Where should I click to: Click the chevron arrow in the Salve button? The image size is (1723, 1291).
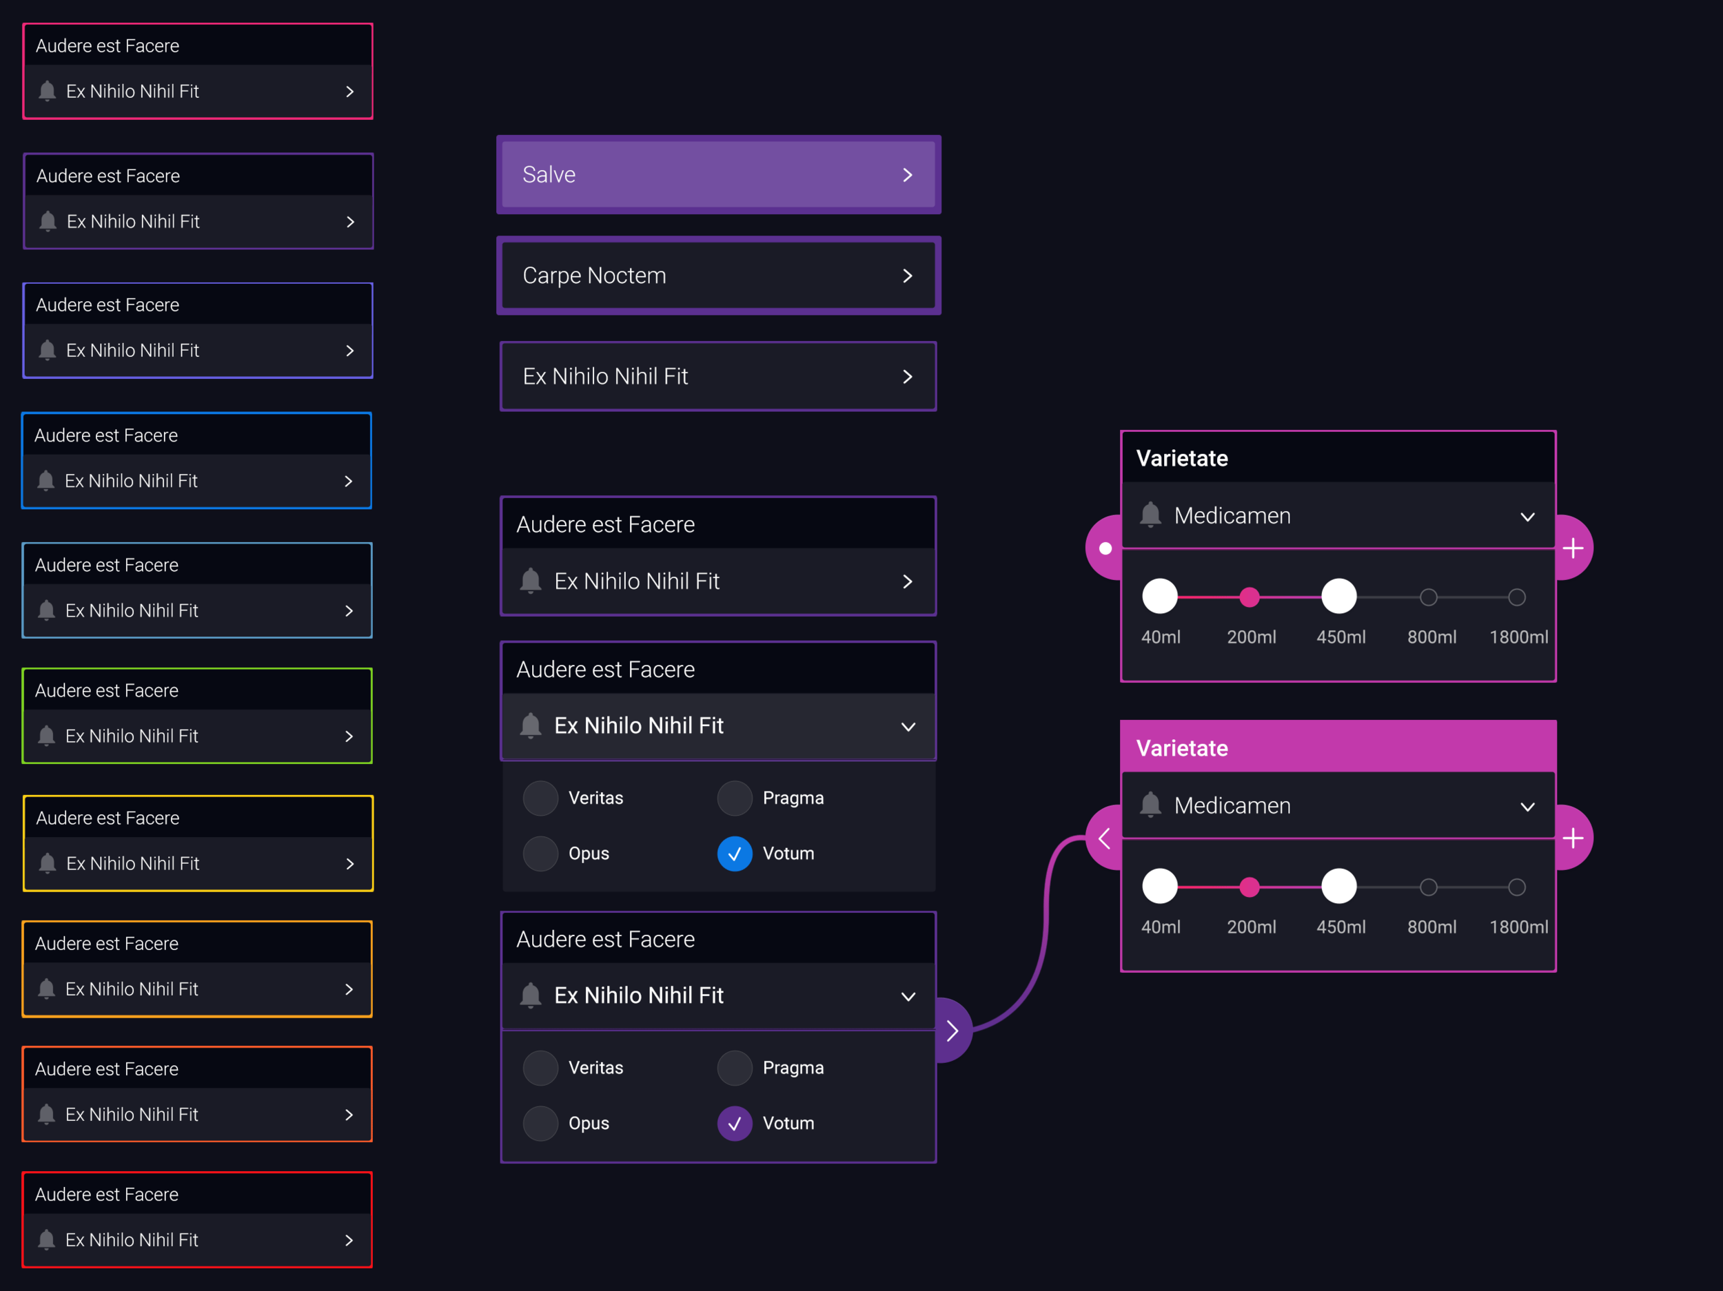click(908, 174)
